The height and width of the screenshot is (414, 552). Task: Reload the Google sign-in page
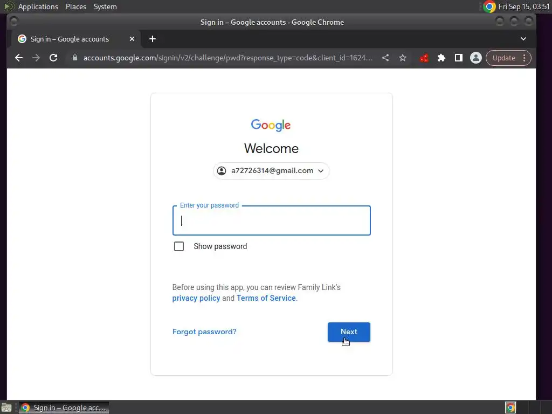coord(53,58)
